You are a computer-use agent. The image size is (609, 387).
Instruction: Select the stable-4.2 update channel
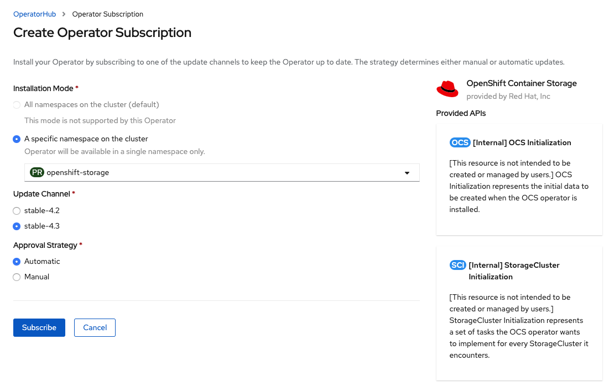click(17, 210)
